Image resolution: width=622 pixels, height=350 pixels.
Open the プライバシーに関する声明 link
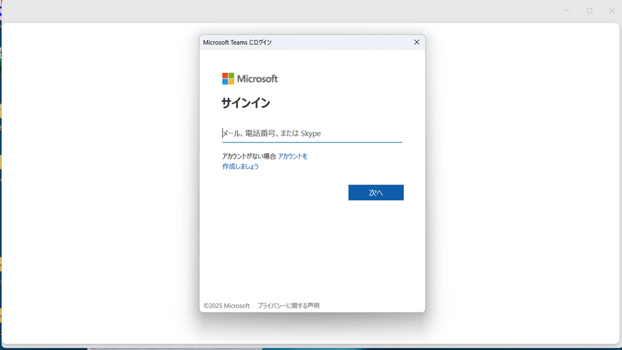288,306
